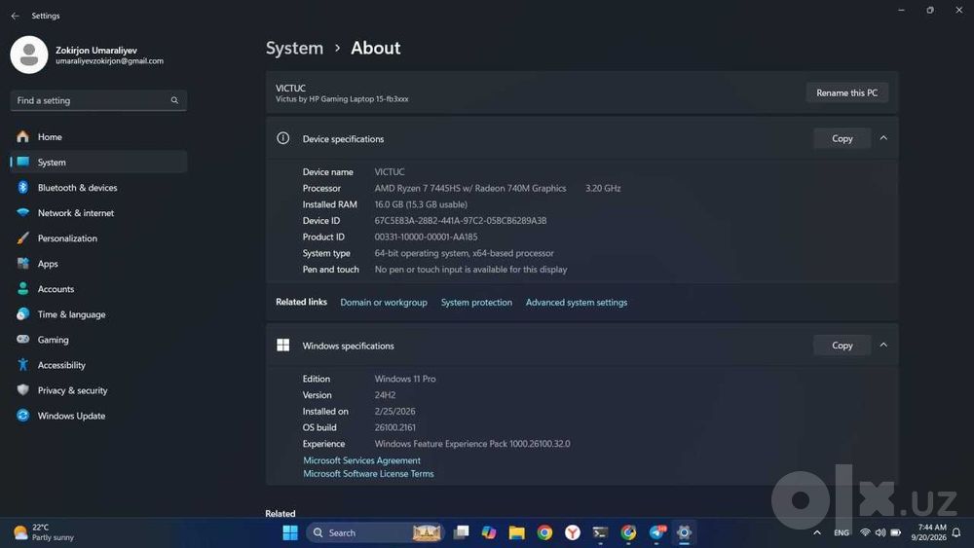This screenshot has width=974, height=548.
Task: Open Microsoft Software License Terms link
Action: (x=368, y=473)
